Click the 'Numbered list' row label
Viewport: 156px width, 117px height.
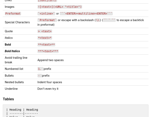[14, 69]
